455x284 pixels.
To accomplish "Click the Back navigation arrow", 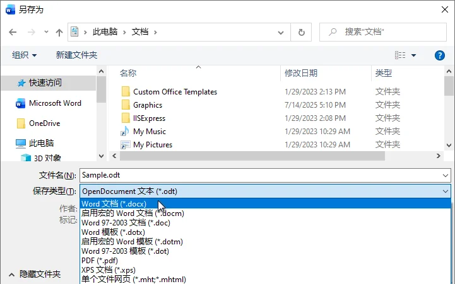I will (13, 32).
